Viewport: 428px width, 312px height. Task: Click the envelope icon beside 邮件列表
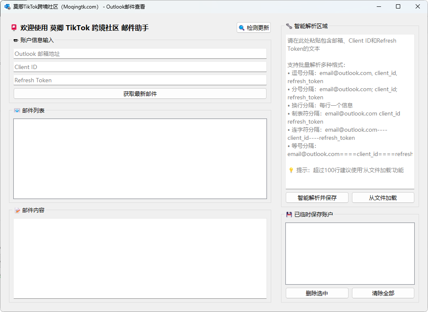pos(17,110)
